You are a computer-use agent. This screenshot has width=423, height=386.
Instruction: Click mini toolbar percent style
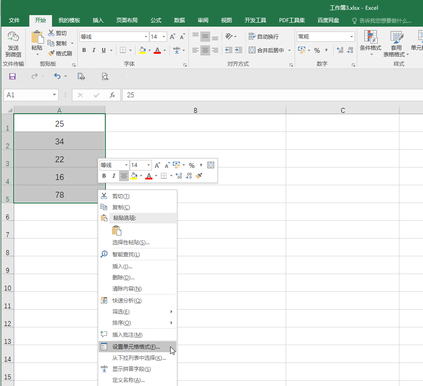coord(192,165)
